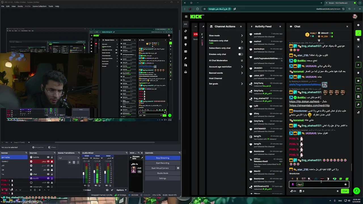Open OBS Tools menu

click(50, 6)
